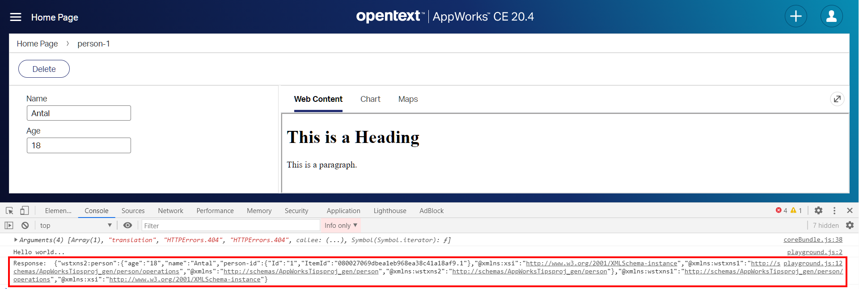Create live expression with eye icon

point(127,226)
